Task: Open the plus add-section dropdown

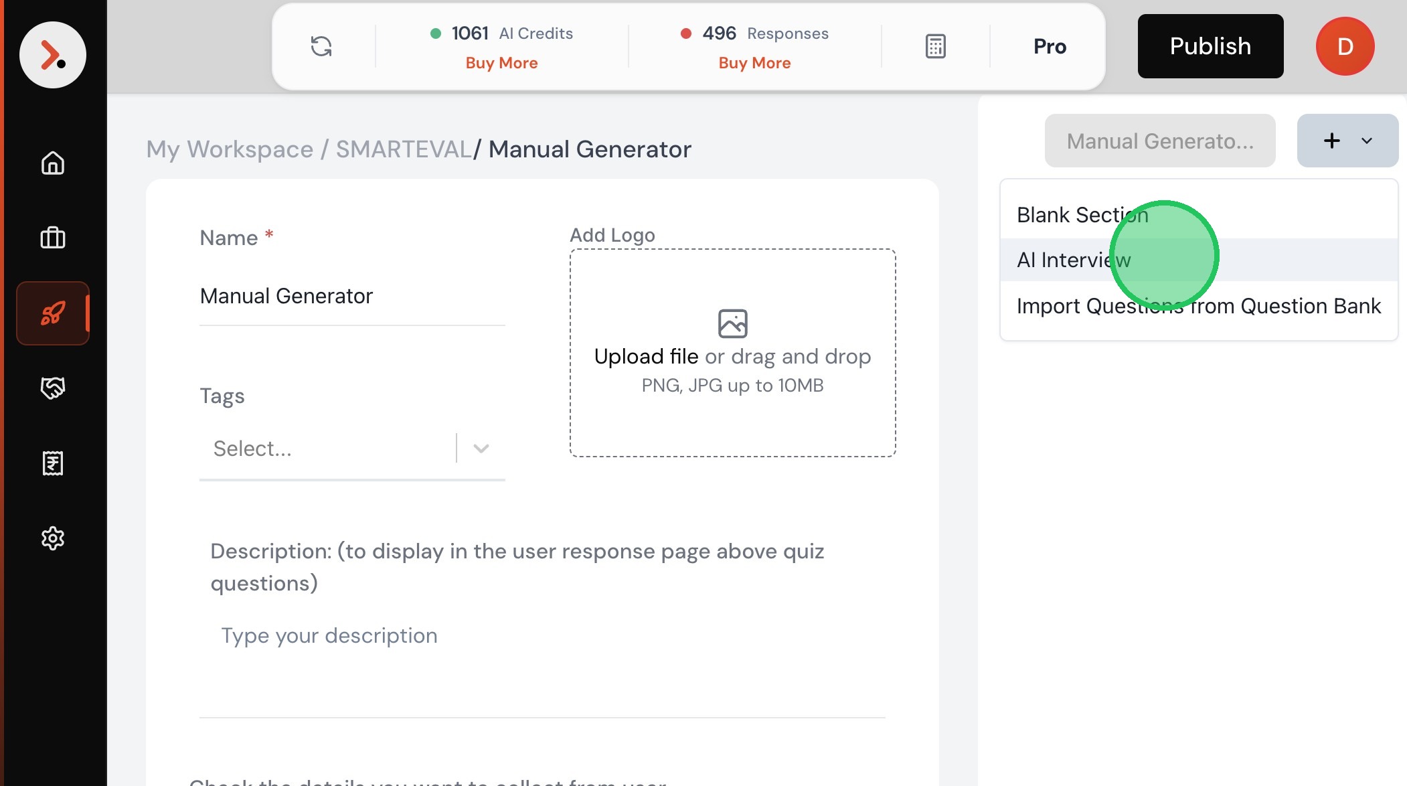Action: [x=1347, y=141]
